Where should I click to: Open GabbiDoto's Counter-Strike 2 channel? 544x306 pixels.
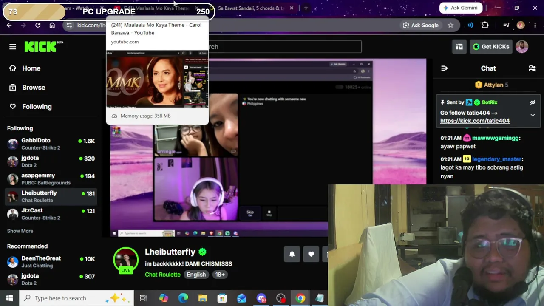[x=51, y=144]
